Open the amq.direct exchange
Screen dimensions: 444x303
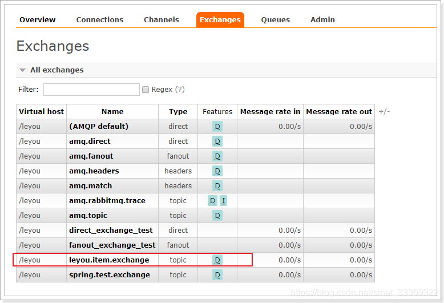(x=90, y=142)
